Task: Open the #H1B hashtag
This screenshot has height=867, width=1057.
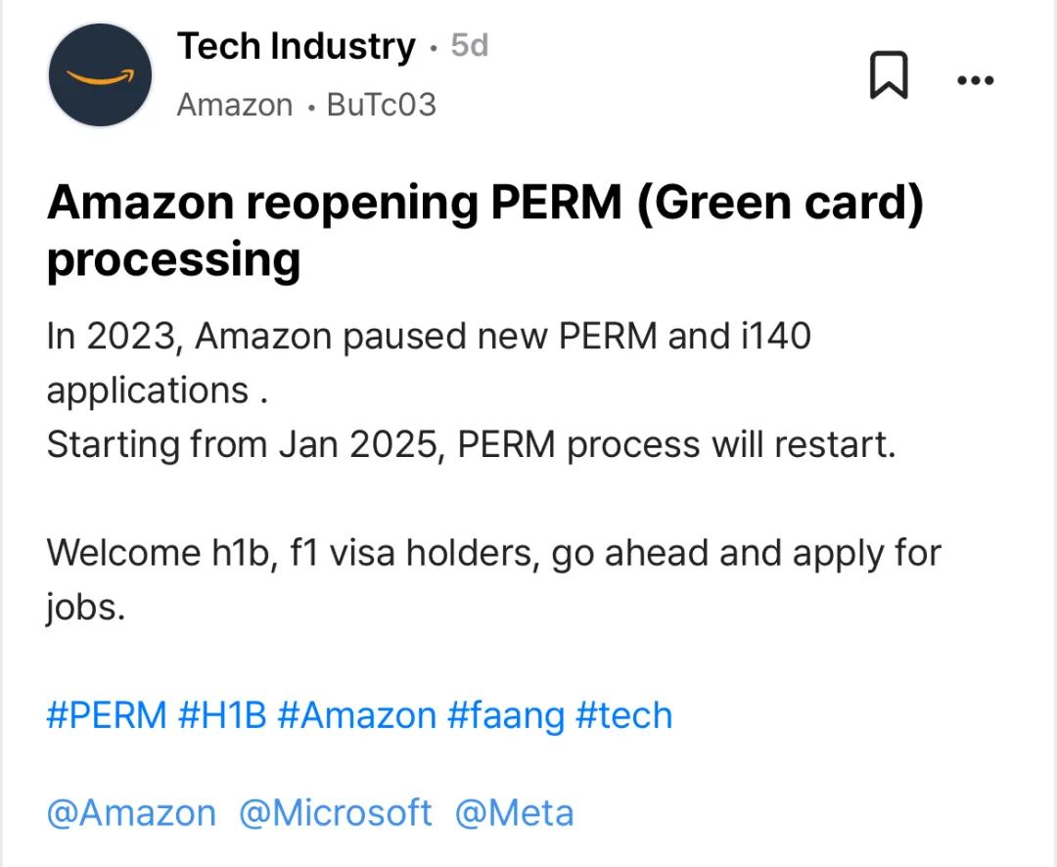Action: [222, 715]
